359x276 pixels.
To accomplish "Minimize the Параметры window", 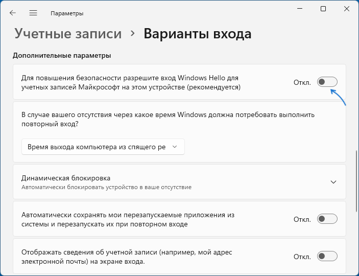I will [299, 9].
